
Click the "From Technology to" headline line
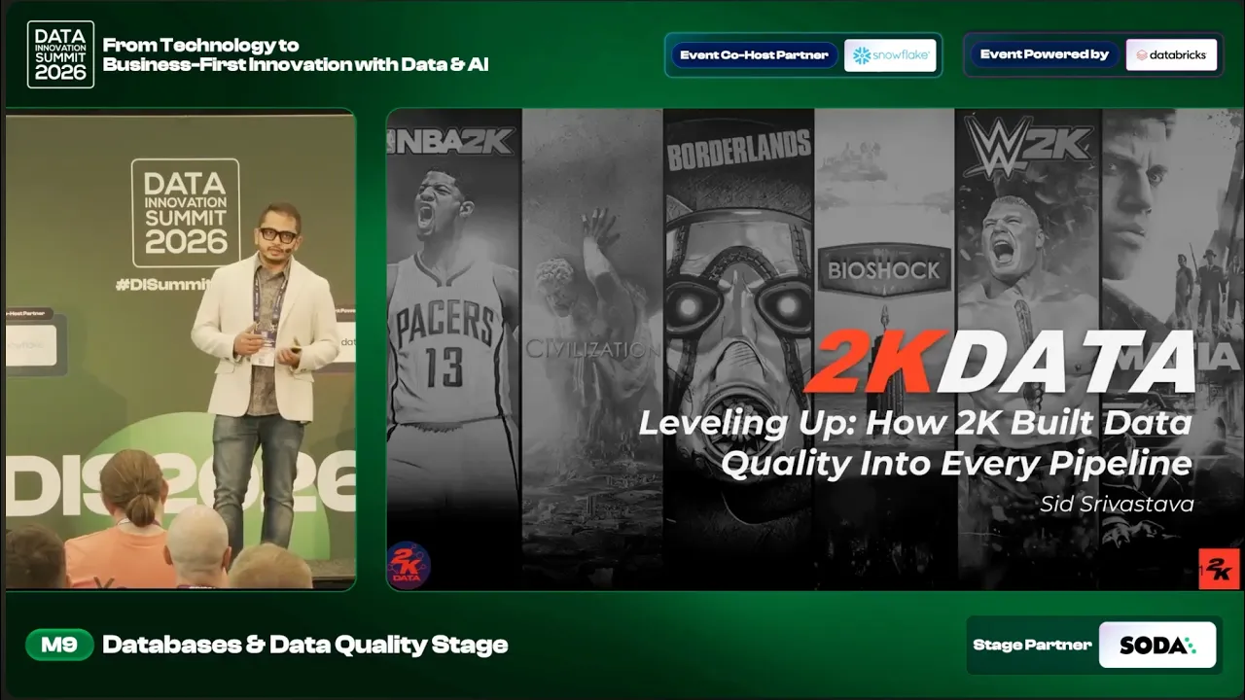click(201, 45)
